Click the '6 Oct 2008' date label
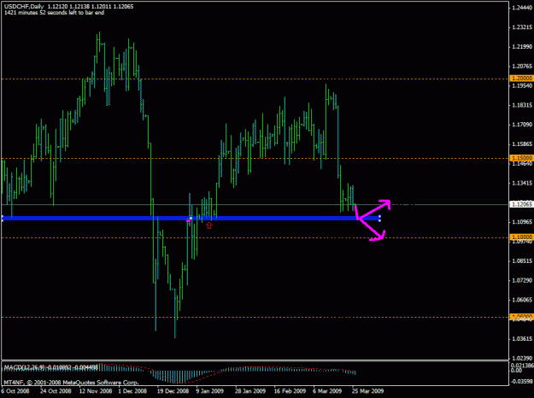The height and width of the screenshot is (398, 534). tap(15, 391)
